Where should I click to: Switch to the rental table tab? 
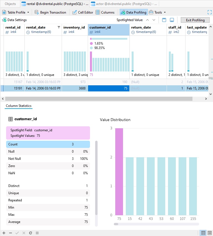(55, 4)
